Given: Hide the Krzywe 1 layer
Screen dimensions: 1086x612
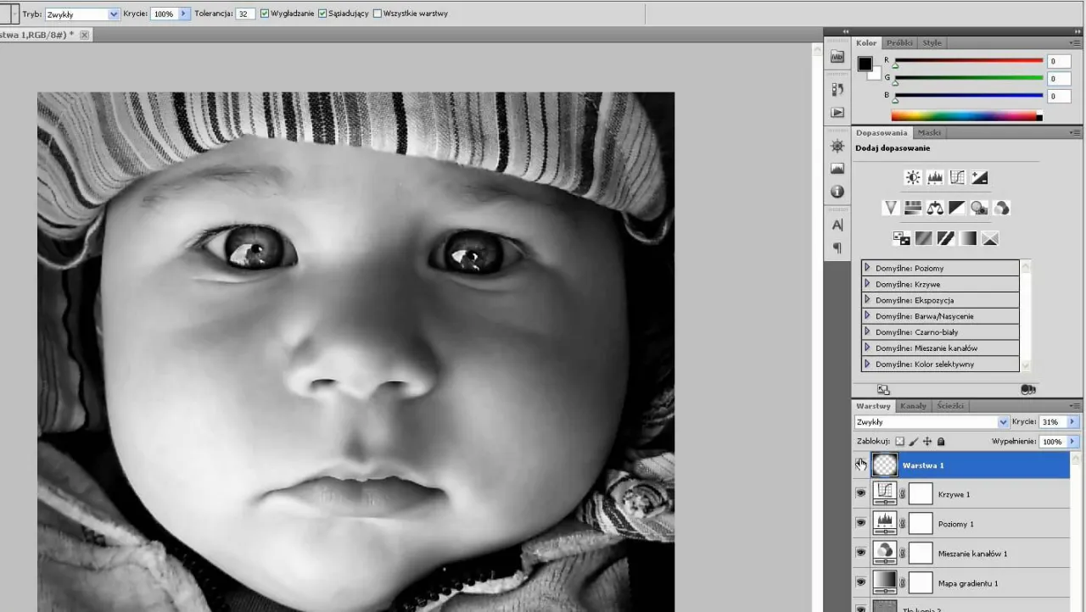Looking at the screenshot, I should pos(861,494).
